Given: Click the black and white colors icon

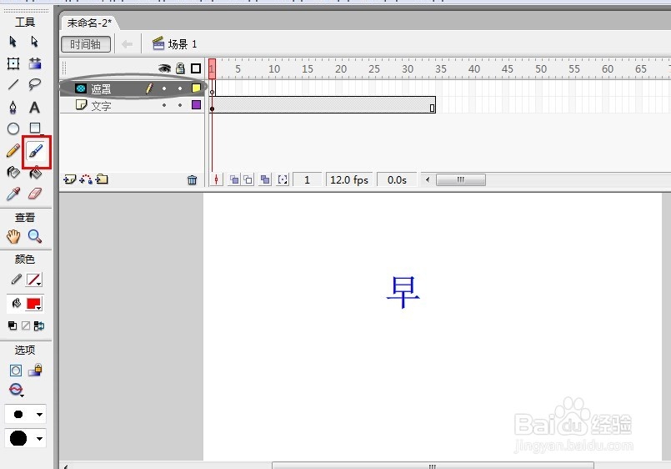Looking at the screenshot, I should pos(13,326).
